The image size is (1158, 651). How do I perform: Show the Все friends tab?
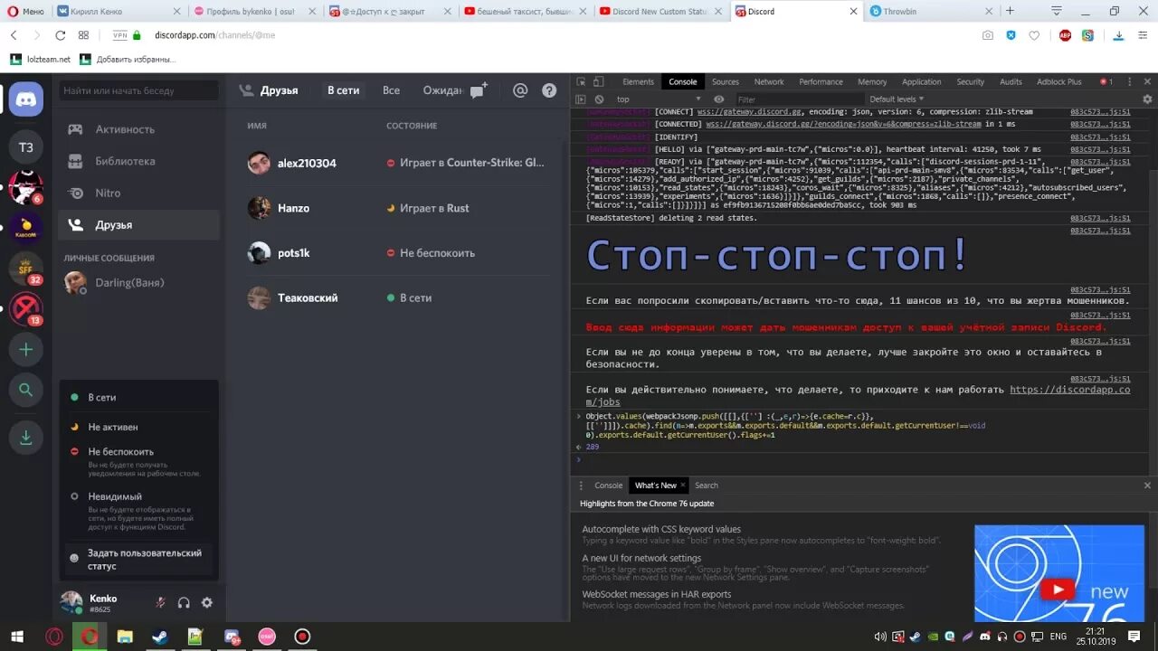click(391, 90)
